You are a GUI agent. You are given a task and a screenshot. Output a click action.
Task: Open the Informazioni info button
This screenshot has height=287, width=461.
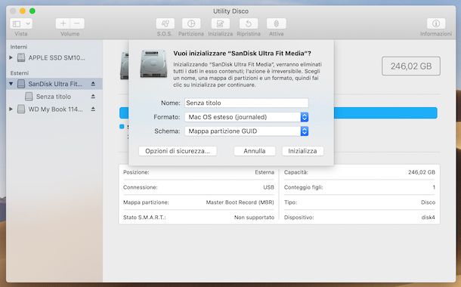pyautogui.click(x=436, y=23)
